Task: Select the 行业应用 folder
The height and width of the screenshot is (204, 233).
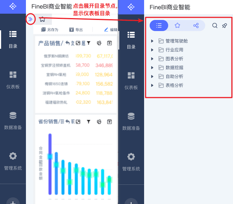Action: point(171,50)
